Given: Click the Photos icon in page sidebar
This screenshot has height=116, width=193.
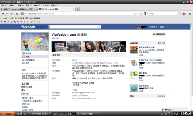Looking at the screenshot, I should (x=24, y=63).
